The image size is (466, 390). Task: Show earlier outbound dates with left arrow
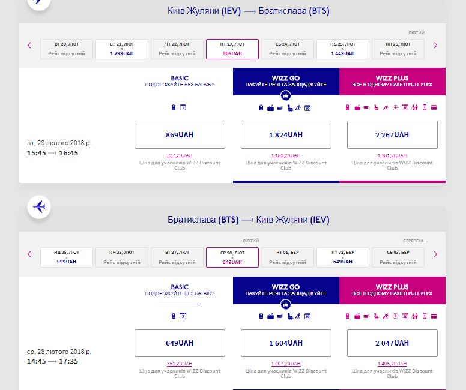click(x=29, y=45)
